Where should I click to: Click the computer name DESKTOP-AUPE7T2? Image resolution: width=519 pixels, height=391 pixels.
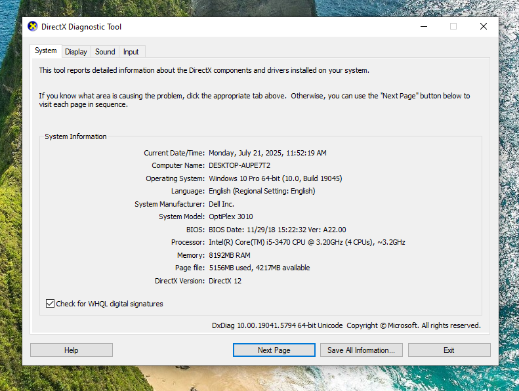coord(239,165)
